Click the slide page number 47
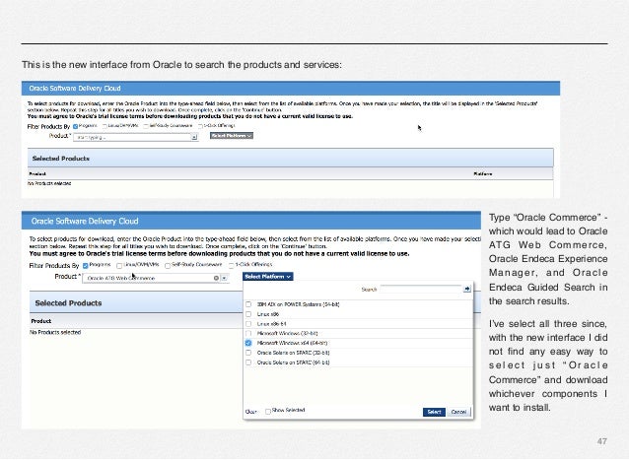The image size is (629, 460). coord(601,441)
